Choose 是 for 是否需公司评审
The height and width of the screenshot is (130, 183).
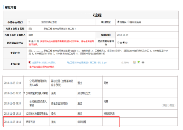(x=30, y=41)
